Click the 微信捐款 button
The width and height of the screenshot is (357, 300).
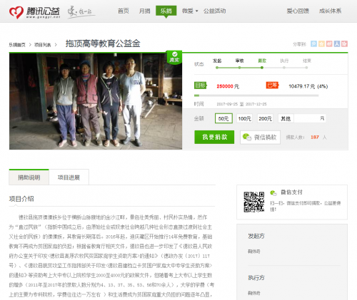260,137
